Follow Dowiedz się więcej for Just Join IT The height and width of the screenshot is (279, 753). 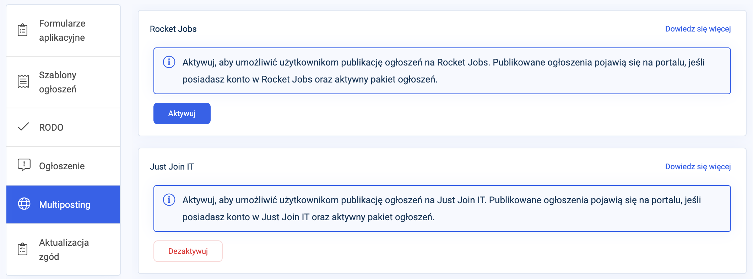tap(698, 167)
